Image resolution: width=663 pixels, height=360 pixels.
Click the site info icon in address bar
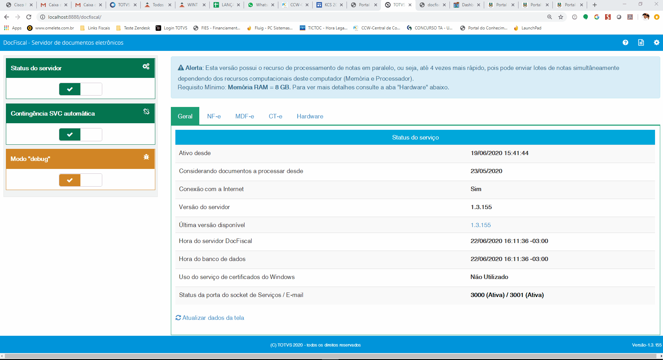(x=43, y=17)
